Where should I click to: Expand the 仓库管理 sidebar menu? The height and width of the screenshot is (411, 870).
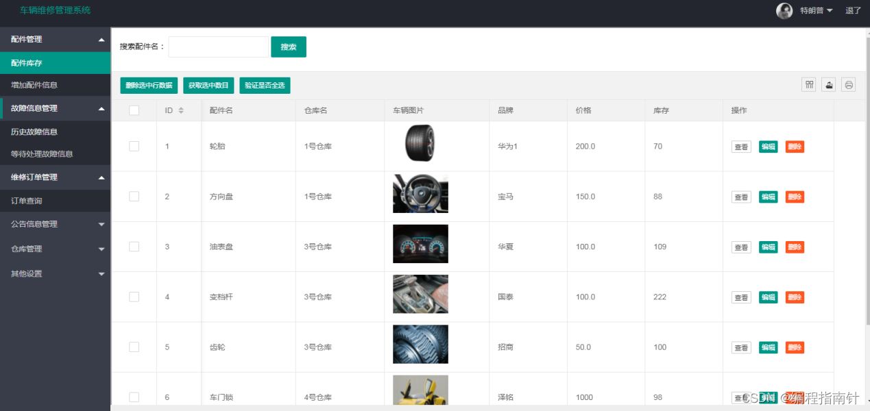(x=55, y=249)
